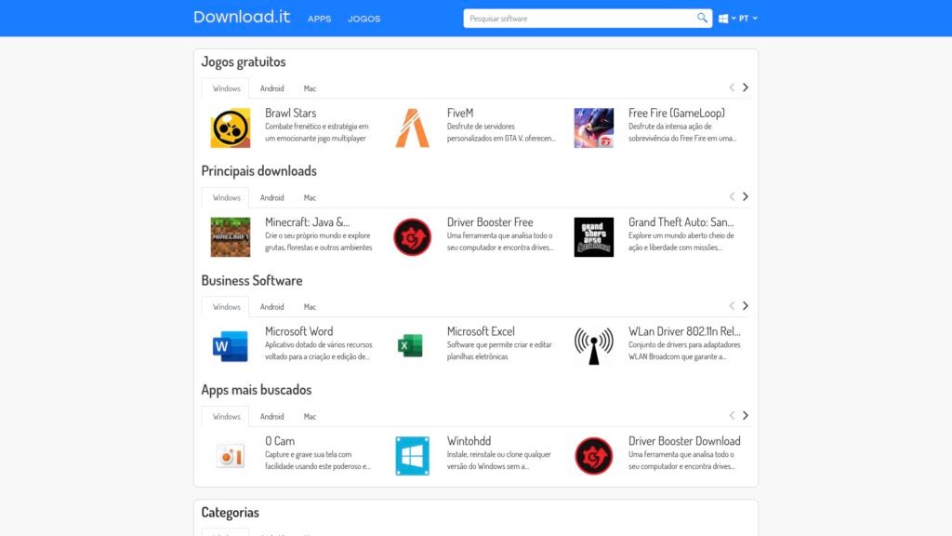Viewport: 952px width, 536px height.
Task: Open the Driver Booster Download title link
Action: tap(684, 441)
